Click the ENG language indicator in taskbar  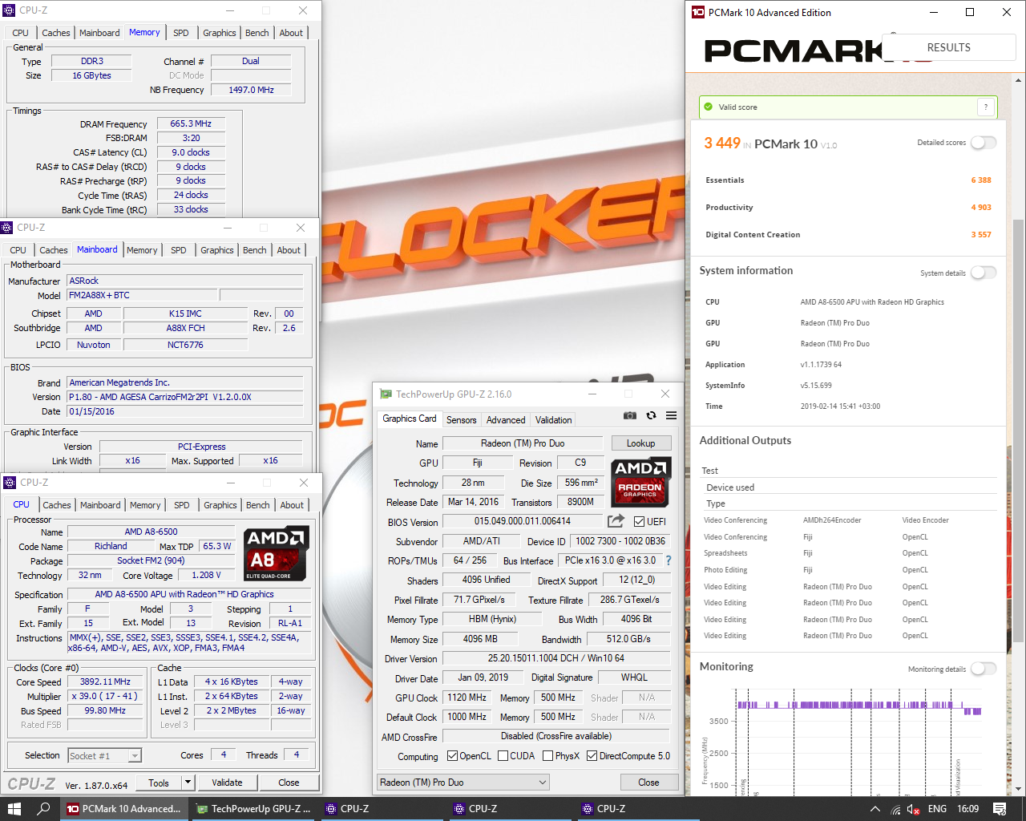pyautogui.click(x=937, y=809)
